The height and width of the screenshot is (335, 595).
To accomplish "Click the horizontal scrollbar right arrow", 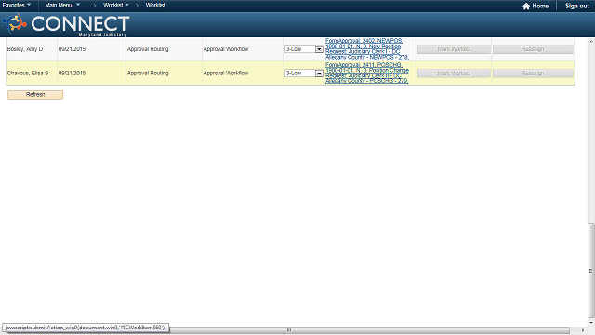I will coord(583,330).
